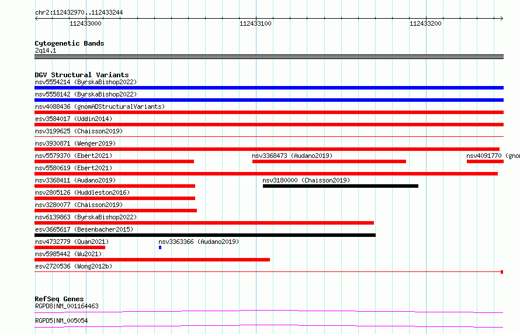Click the small blue nsv3363366 marker
This screenshot has height=334, width=520.
click(x=160, y=247)
